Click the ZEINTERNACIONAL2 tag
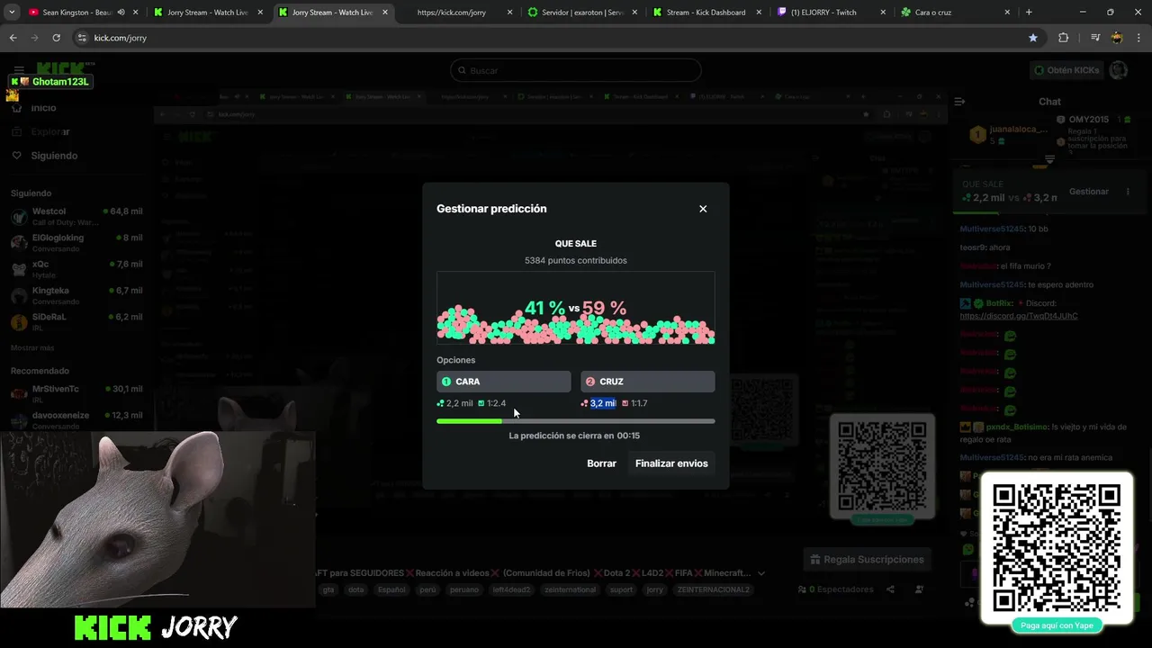 713,589
